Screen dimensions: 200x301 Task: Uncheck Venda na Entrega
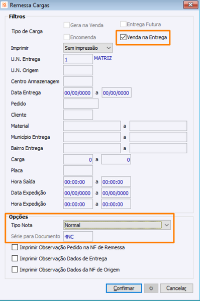point(123,37)
